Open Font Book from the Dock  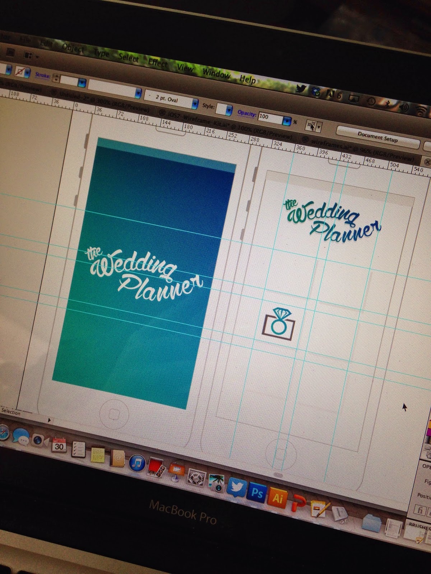coord(339,514)
